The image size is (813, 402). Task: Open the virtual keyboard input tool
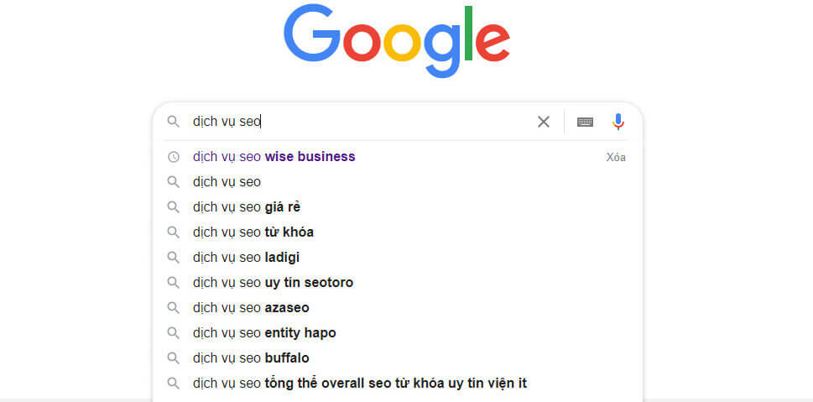586,122
